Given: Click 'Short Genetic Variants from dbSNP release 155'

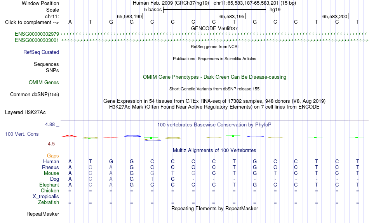Looking at the screenshot, I should (x=214, y=89).
